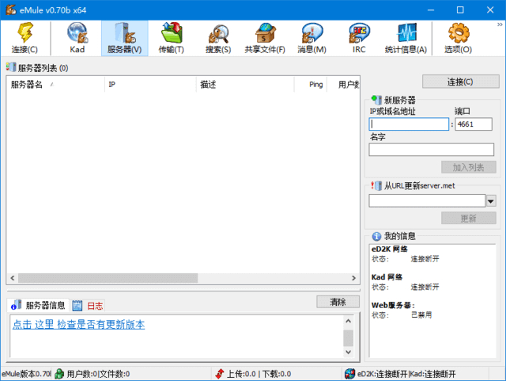Click the port field showing 4661
506x381 pixels.
pos(474,124)
